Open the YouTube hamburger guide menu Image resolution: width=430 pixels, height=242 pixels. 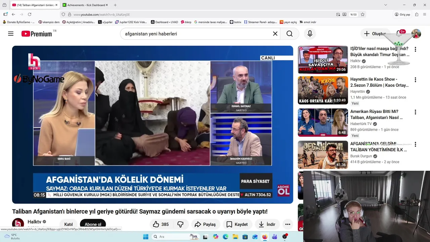tap(11, 34)
